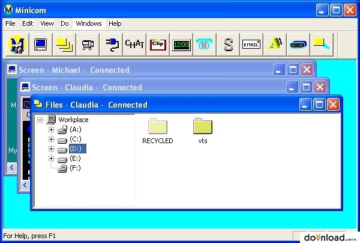Click the blue modem device toolbar icon
This screenshot has height=243, width=360.
[x=298, y=45]
